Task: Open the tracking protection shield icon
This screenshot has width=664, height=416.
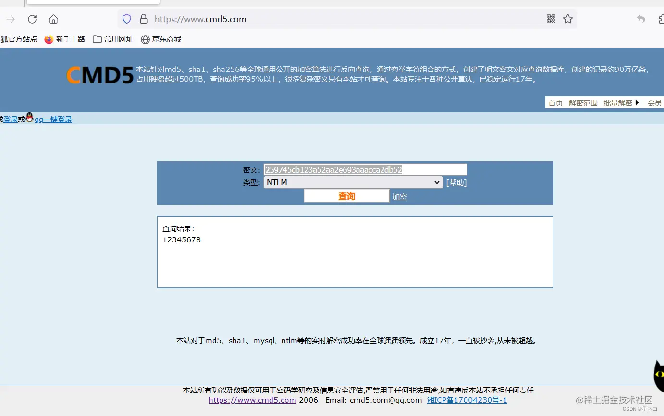Action: point(127,19)
